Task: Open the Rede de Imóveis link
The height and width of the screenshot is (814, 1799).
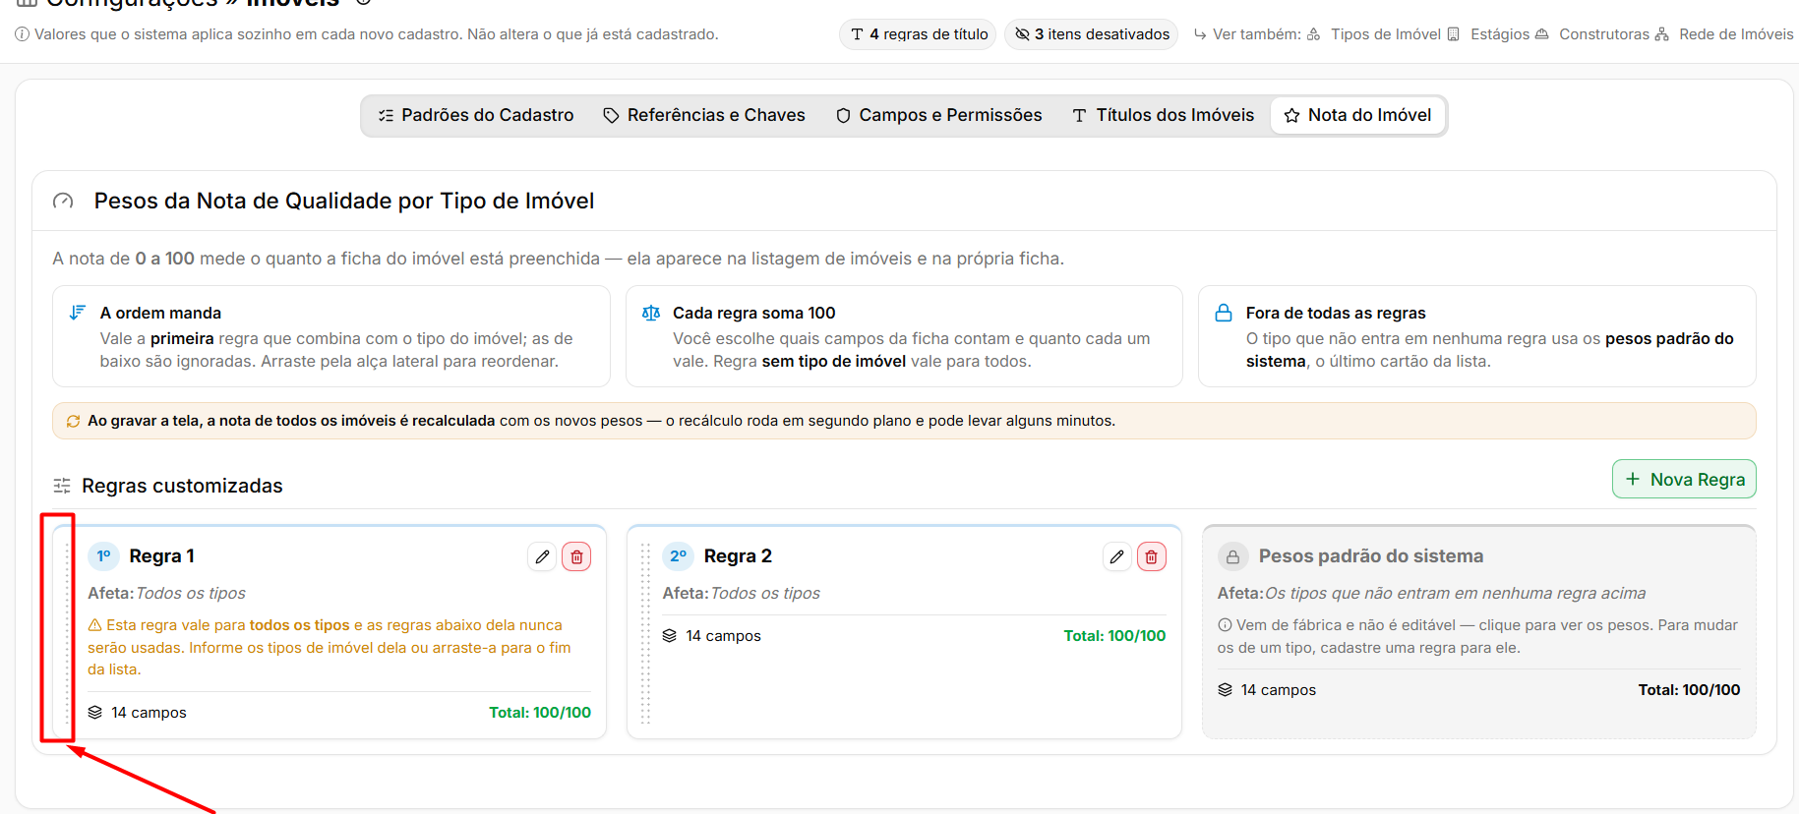Action: [x=1725, y=34]
